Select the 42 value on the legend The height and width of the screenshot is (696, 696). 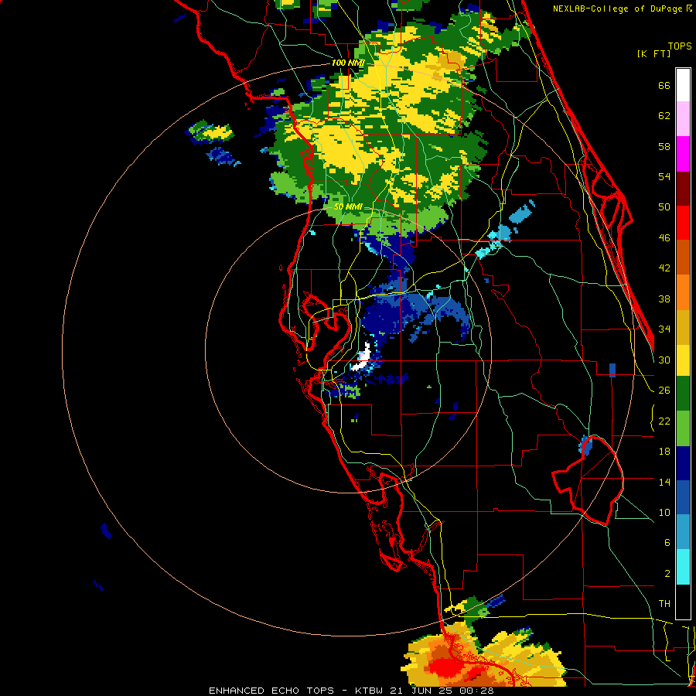coord(664,268)
